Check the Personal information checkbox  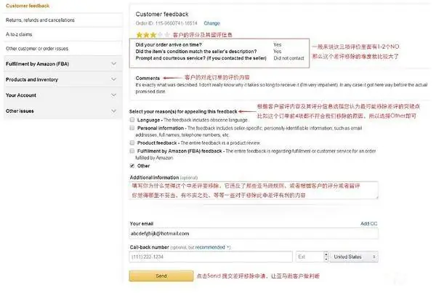[x=132, y=128]
